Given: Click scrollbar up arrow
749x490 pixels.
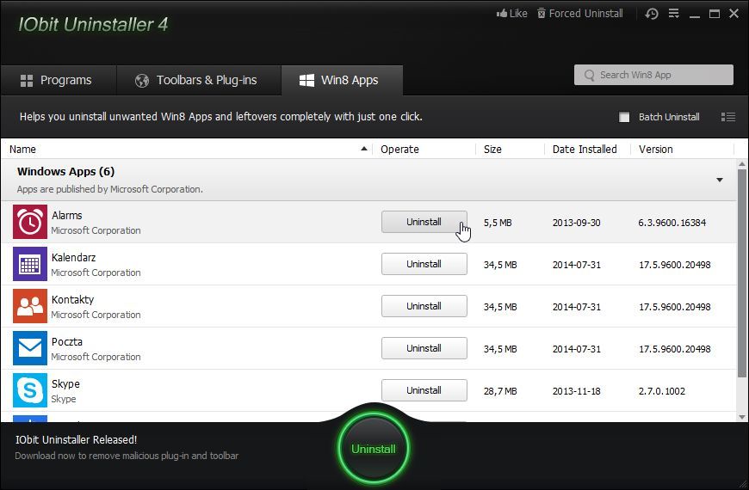Looking at the screenshot, I should (x=742, y=164).
